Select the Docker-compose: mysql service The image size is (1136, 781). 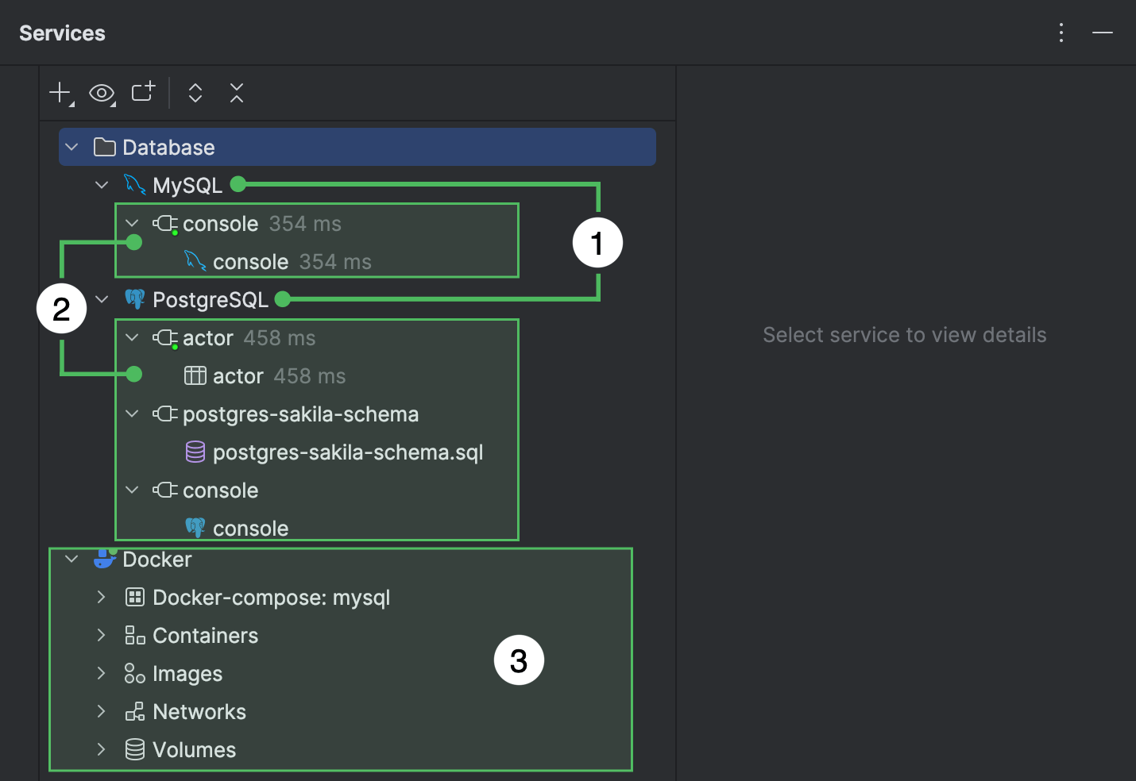(x=272, y=597)
